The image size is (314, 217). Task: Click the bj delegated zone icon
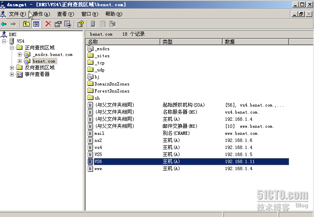(90, 77)
